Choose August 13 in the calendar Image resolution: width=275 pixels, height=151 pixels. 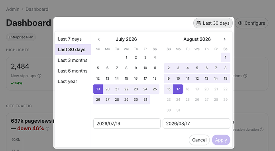pos(206,78)
